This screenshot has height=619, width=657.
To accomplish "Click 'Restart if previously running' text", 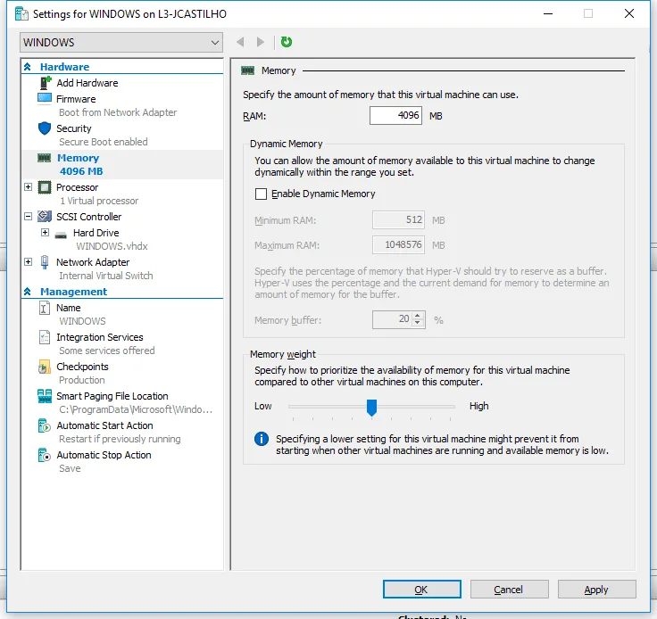I will click(120, 439).
